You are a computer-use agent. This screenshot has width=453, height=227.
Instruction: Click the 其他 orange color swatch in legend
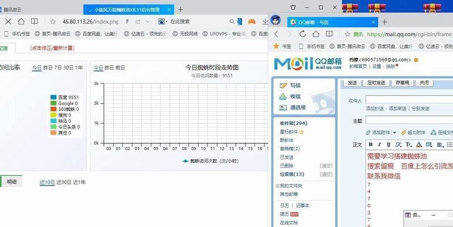pyautogui.click(x=53, y=133)
